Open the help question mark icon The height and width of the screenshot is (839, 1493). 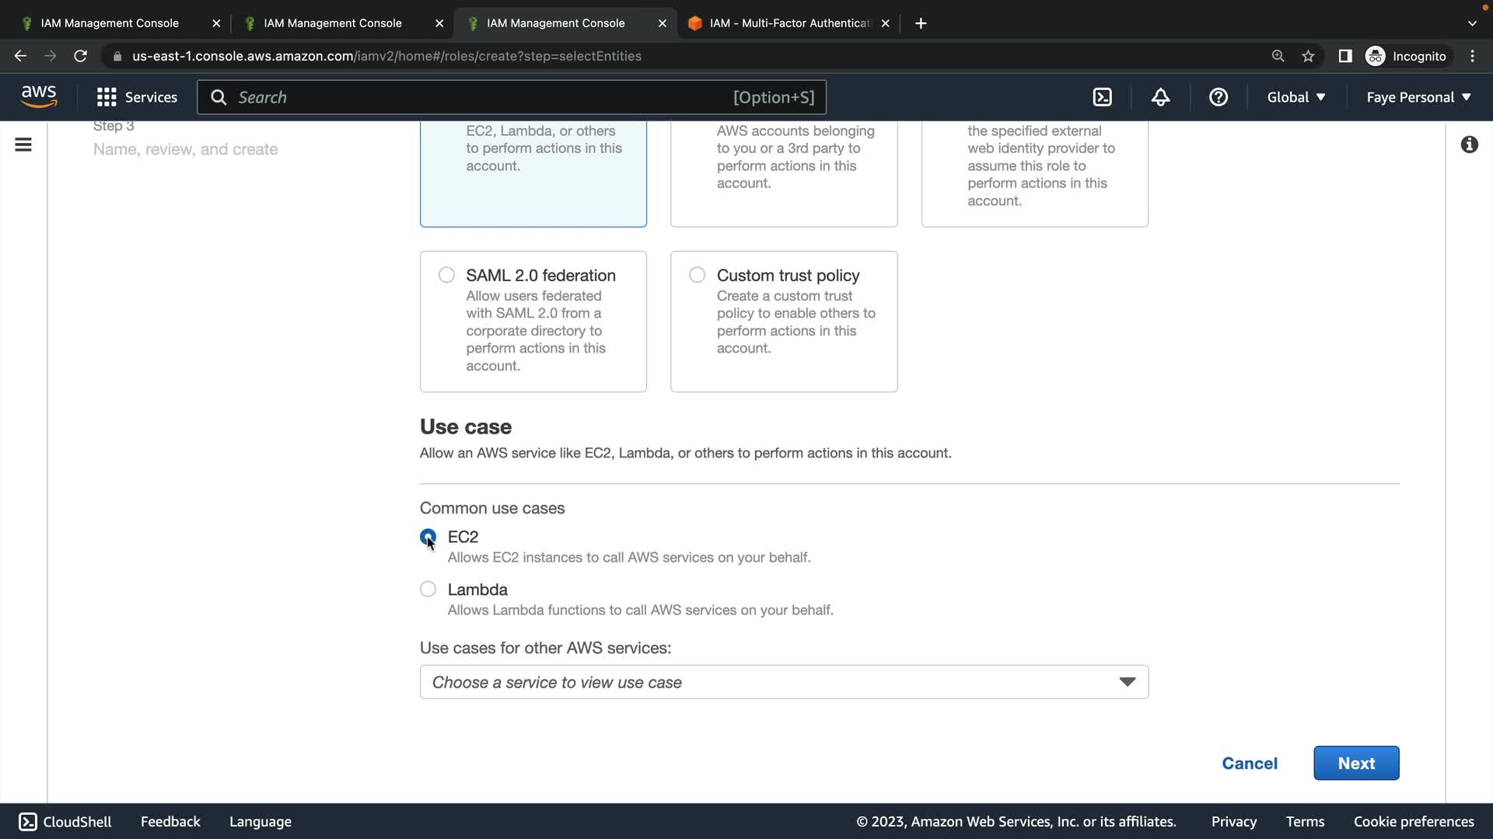(1218, 97)
